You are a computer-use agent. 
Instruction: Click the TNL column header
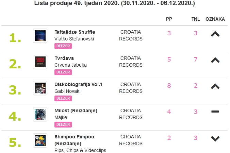click(196, 19)
